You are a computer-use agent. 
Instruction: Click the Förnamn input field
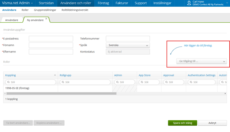click(51, 45)
